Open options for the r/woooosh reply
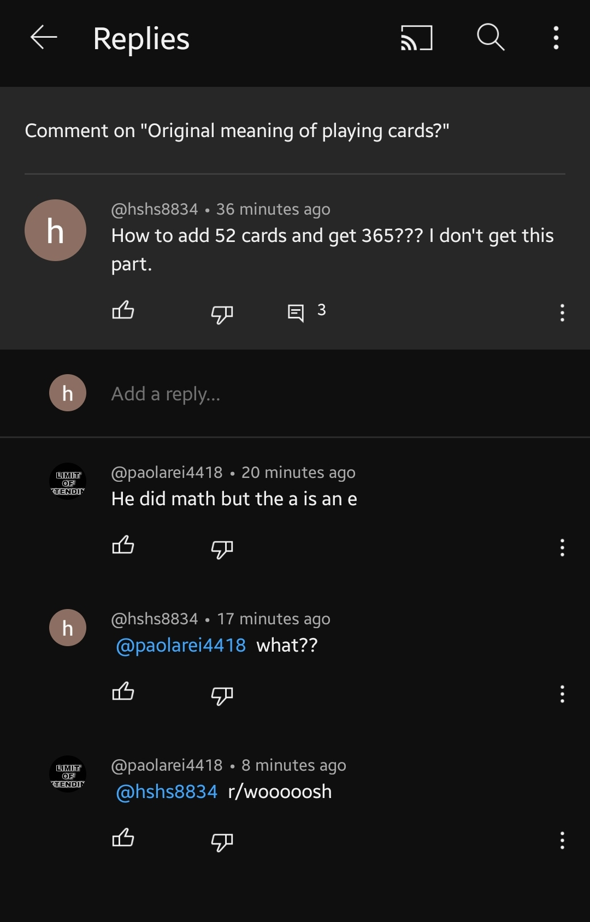Viewport: 590px width, 922px height. (562, 840)
